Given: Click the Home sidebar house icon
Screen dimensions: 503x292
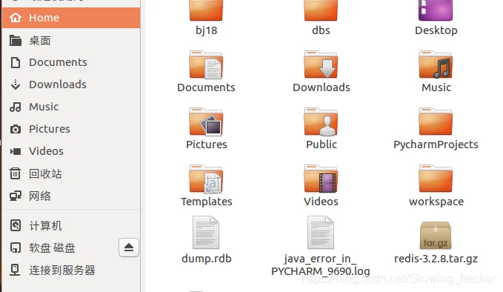Looking at the screenshot, I should coord(16,18).
